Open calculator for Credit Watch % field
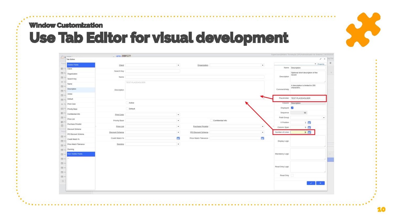 click(178, 138)
